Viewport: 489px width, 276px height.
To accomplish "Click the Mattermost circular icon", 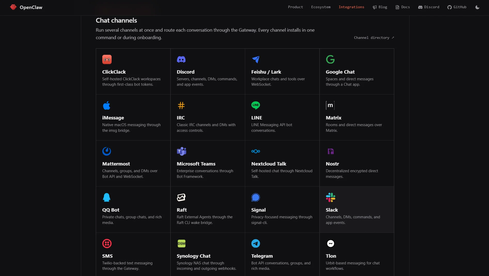I will (107, 151).
